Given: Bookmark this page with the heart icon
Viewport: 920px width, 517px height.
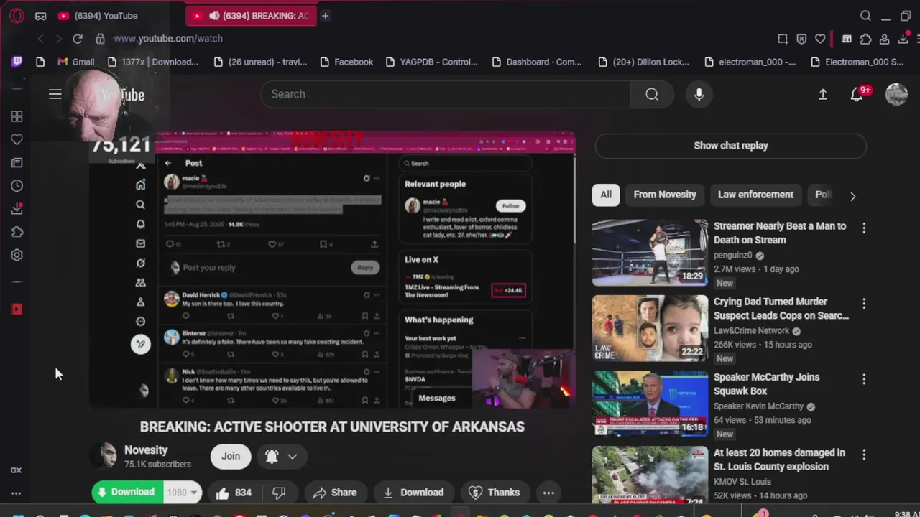Looking at the screenshot, I should point(820,39).
